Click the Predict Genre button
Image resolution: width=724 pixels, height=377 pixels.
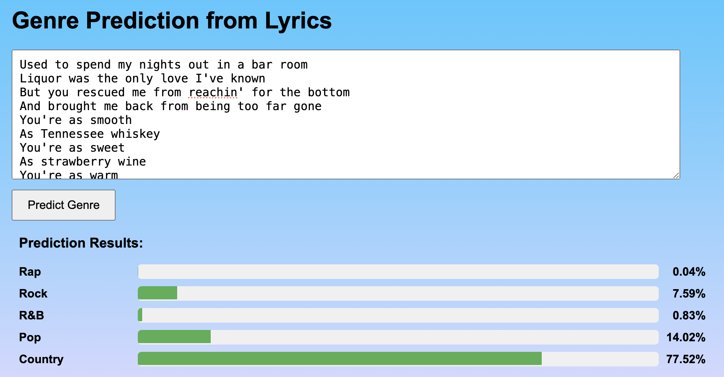click(x=63, y=205)
